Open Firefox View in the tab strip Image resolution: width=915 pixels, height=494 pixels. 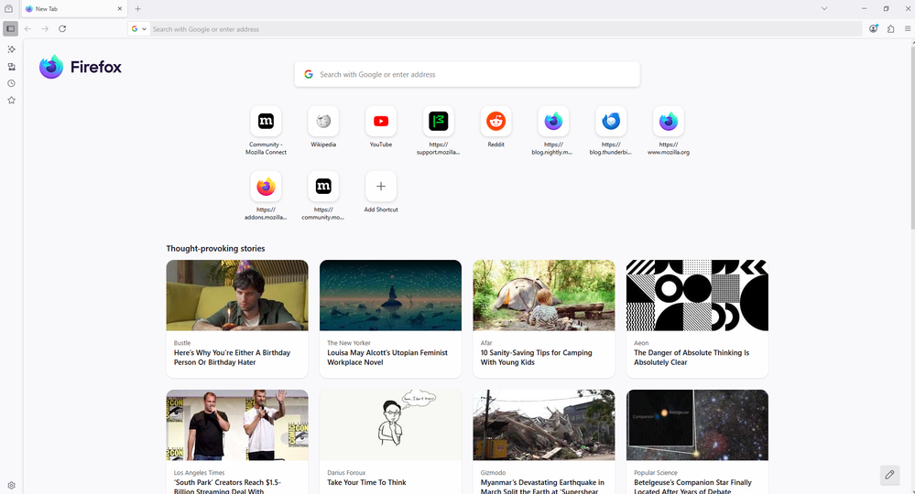(x=9, y=8)
